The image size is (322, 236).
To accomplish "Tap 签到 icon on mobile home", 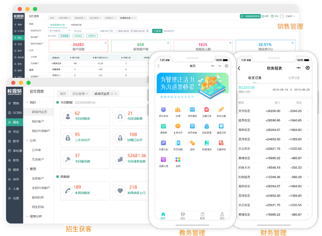I will point(192,143).
